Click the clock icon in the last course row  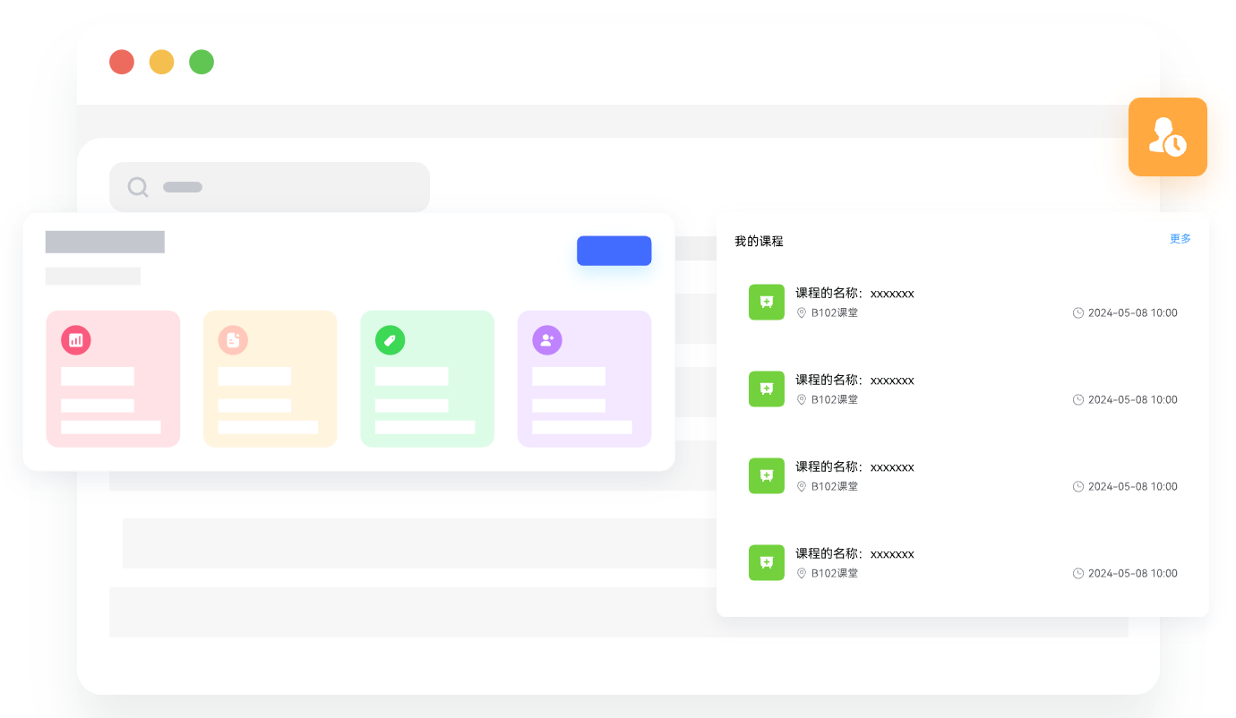click(x=1078, y=574)
